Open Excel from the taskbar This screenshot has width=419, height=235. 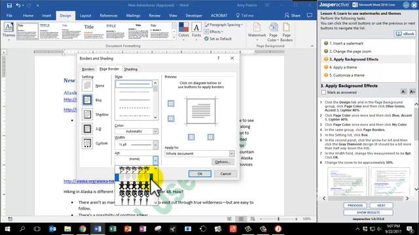click(113, 229)
